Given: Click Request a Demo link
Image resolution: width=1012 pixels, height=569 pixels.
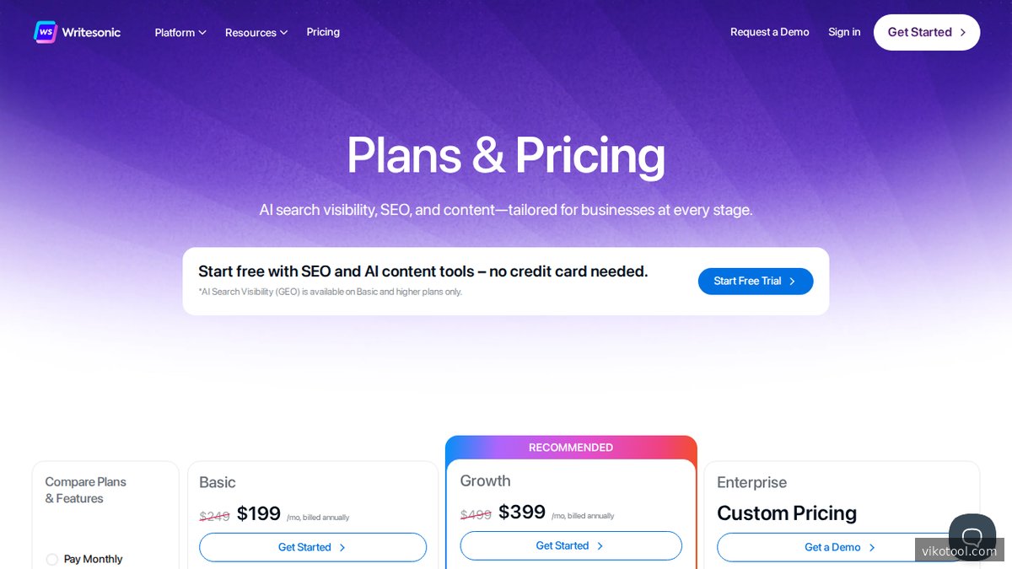Looking at the screenshot, I should click(x=769, y=32).
